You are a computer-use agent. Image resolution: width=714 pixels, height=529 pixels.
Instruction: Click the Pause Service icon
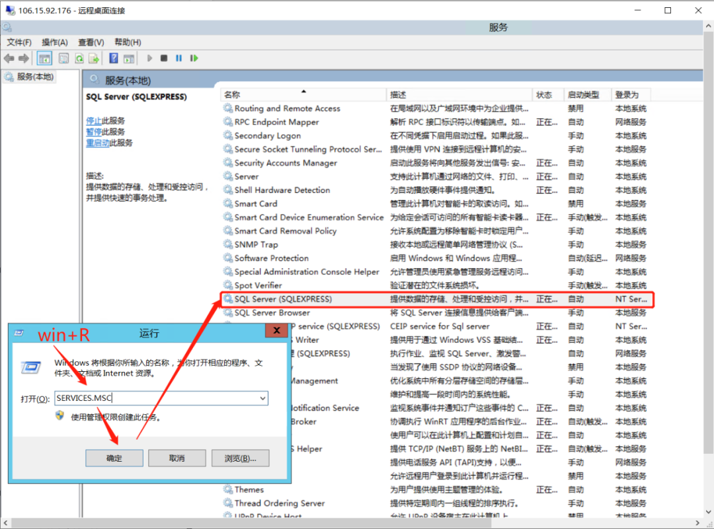tap(179, 58)
